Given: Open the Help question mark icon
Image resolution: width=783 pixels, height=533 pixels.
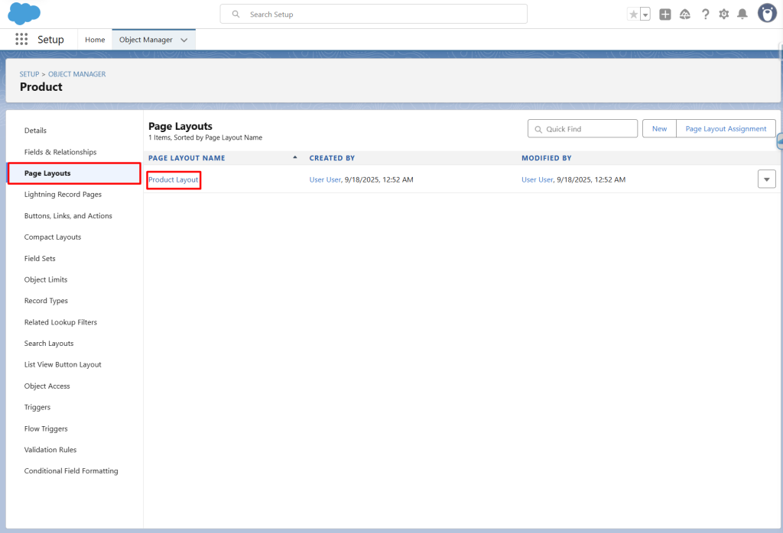Looking at the screenshot, I should [x=705, y=15].
